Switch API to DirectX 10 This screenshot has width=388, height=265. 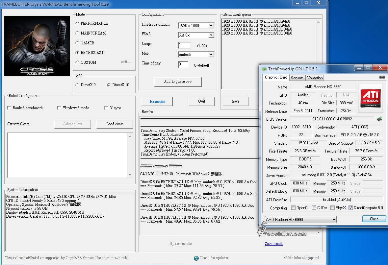(109, 85)
